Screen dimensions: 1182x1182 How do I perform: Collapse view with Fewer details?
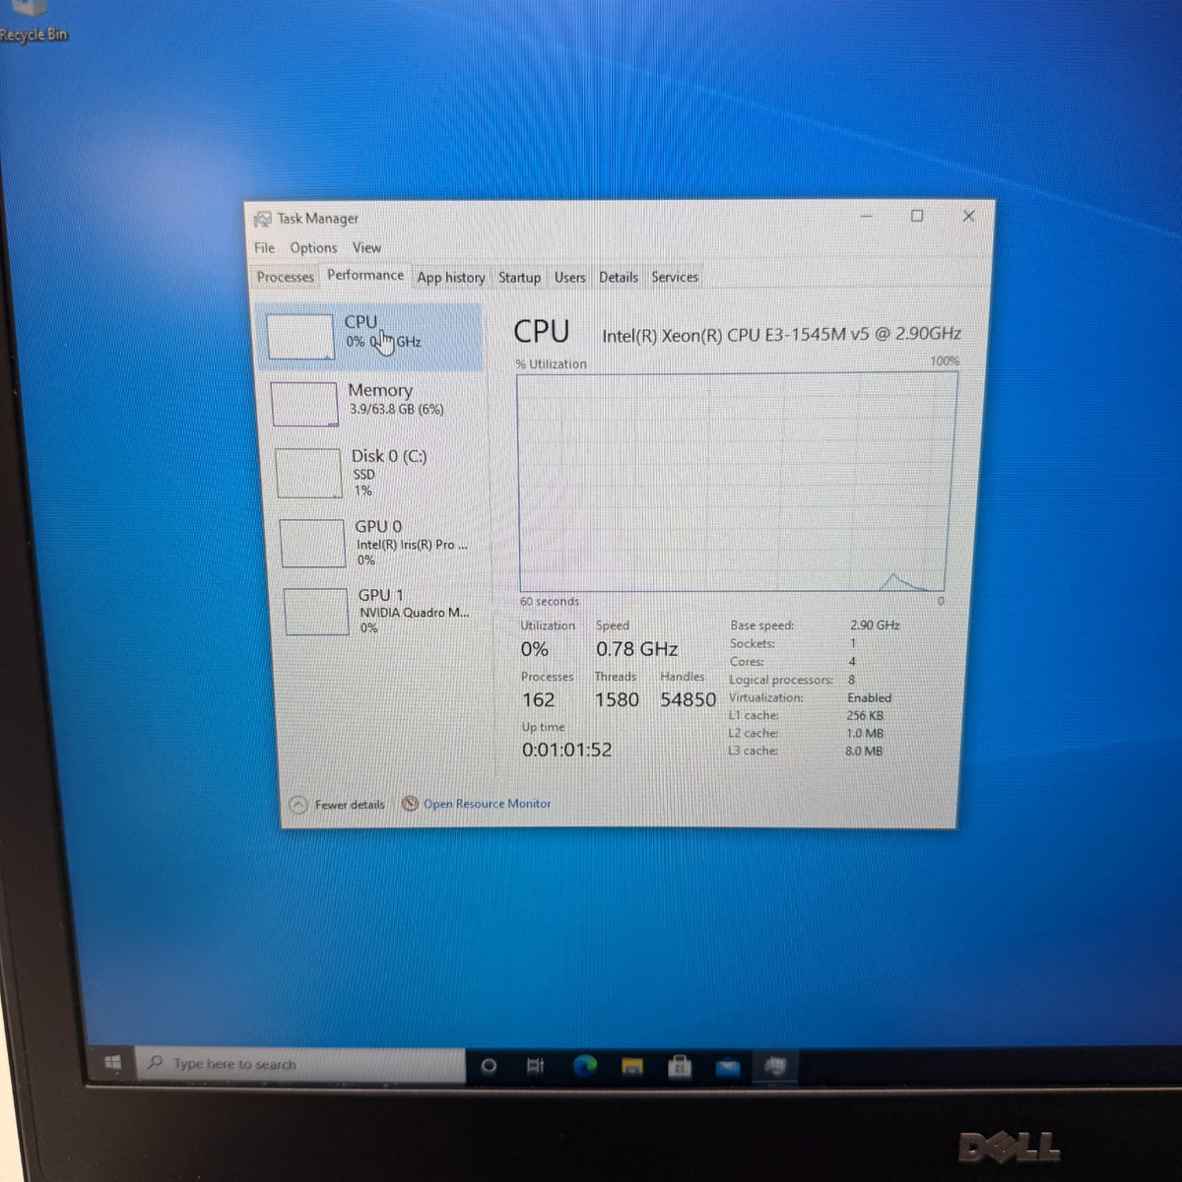338,805
